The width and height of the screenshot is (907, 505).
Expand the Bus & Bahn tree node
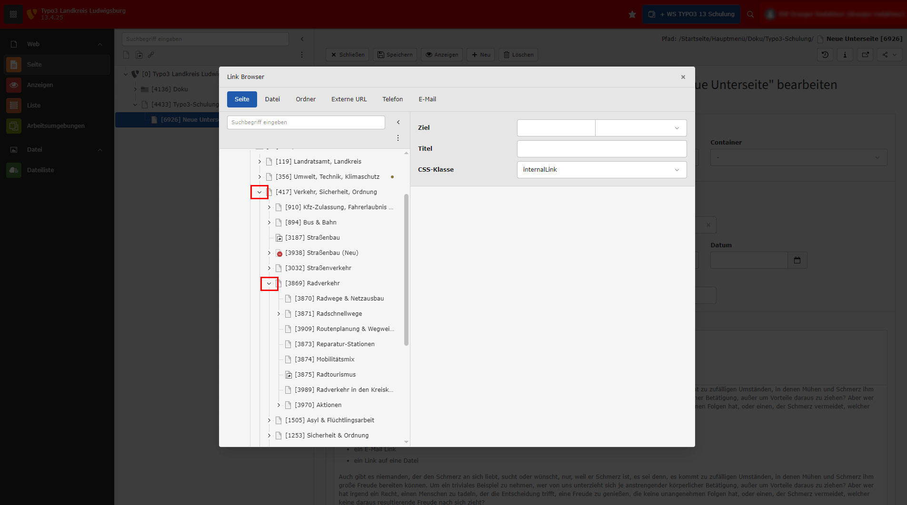click(269, 223)
